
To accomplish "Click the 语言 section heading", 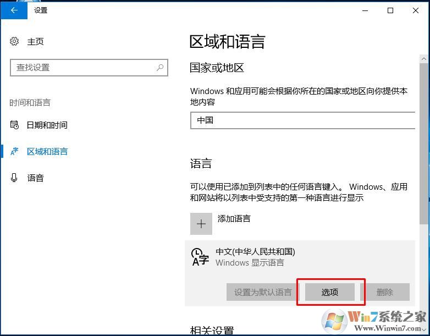I will coord(201,163).
